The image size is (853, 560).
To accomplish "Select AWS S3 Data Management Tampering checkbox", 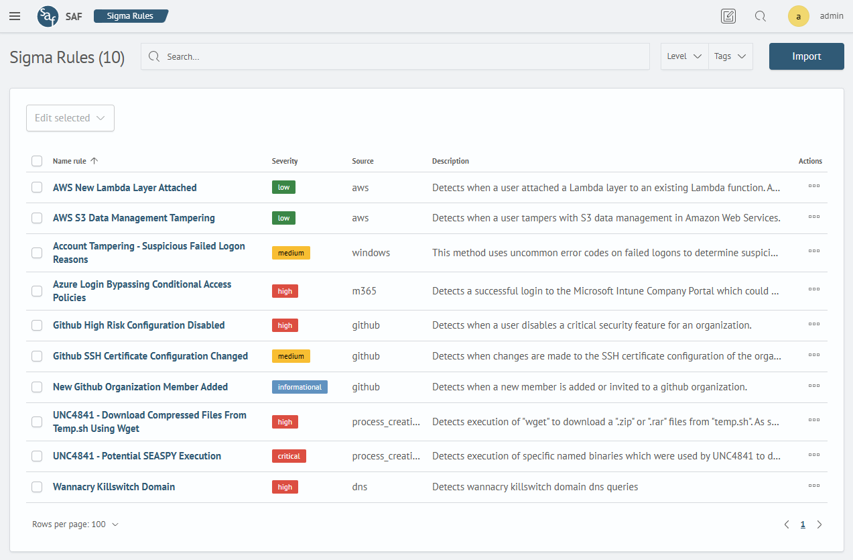I will pyautogui.click(x=37, y=218).
